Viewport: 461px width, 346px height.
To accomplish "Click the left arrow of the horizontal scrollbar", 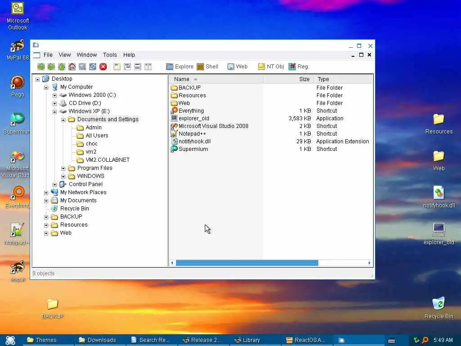I will [172, 263].
